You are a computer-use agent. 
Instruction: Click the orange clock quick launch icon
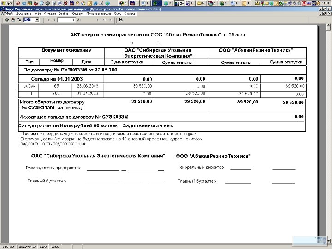pyautogui.click(x=89, y=3)
